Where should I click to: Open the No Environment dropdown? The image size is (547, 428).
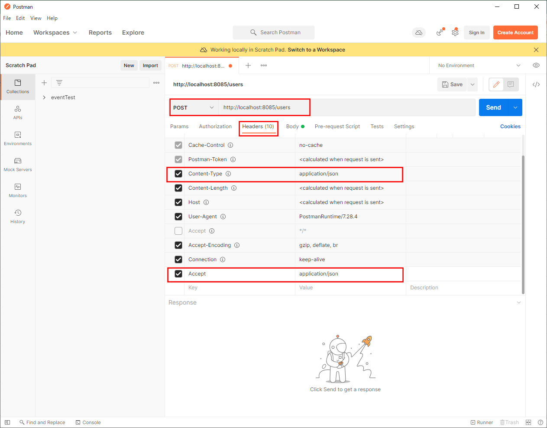pyautogui.click(x=479, y=65)
